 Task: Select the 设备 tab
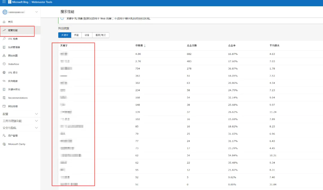tap(87, 35)
